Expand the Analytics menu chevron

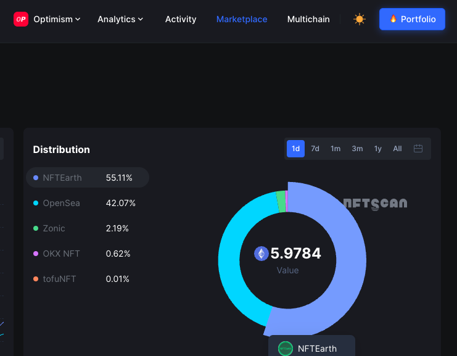[141, 19]
